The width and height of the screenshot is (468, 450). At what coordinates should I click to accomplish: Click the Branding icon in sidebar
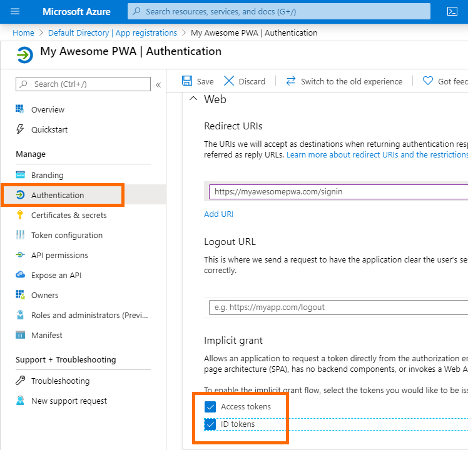pos(20,175)
